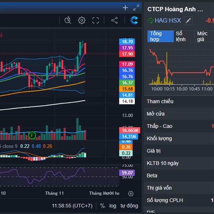Image resolution: width=214 pixels, height=214 pixels.
Task: Toggle percent scale mode
Action: 102,206
